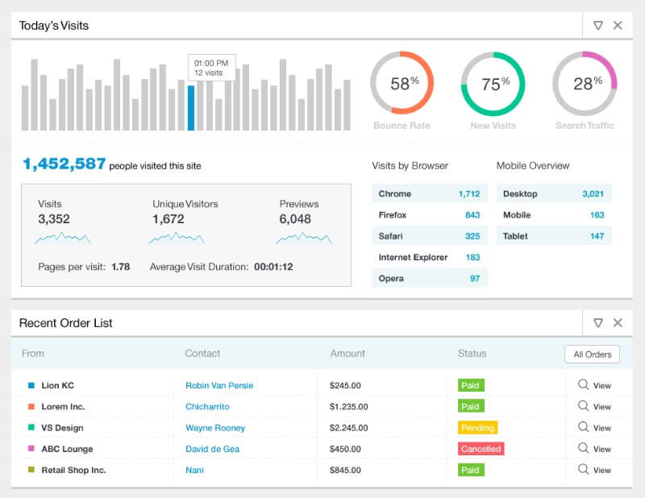Image resolution: width=645 pixels, height=498 pixels.
Task: Collapse the Today's Visits panel
Action: pos(597,25)
